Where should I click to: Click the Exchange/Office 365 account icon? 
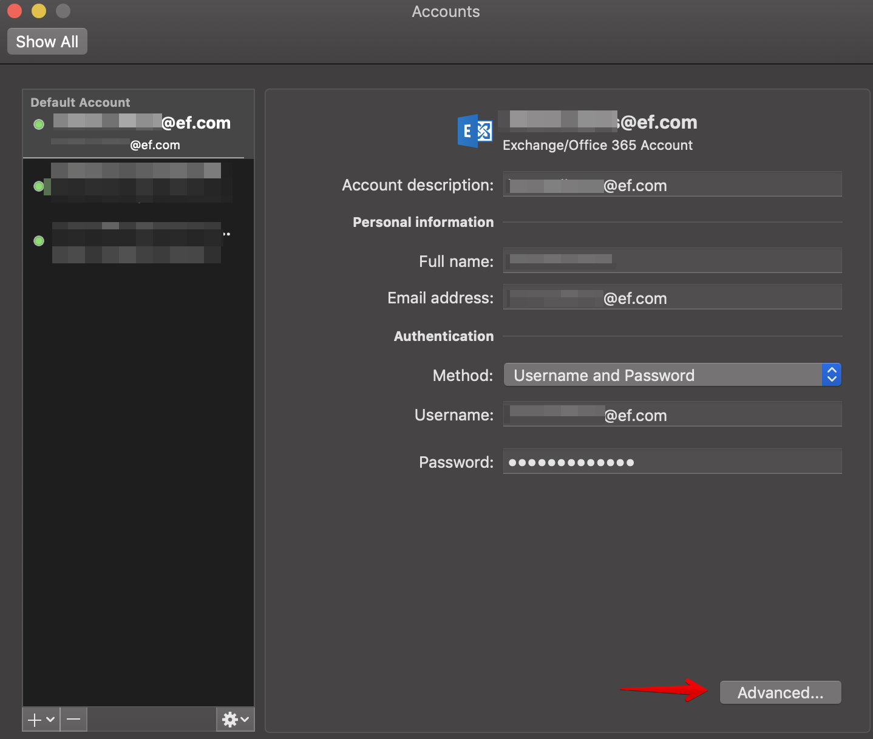pos(475,131)
